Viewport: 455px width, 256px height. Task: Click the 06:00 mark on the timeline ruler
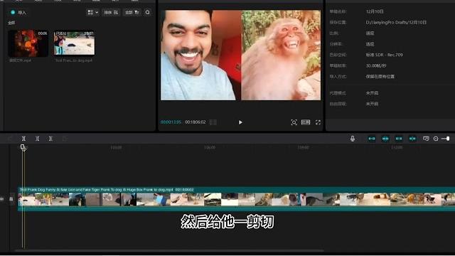point(210,147)
